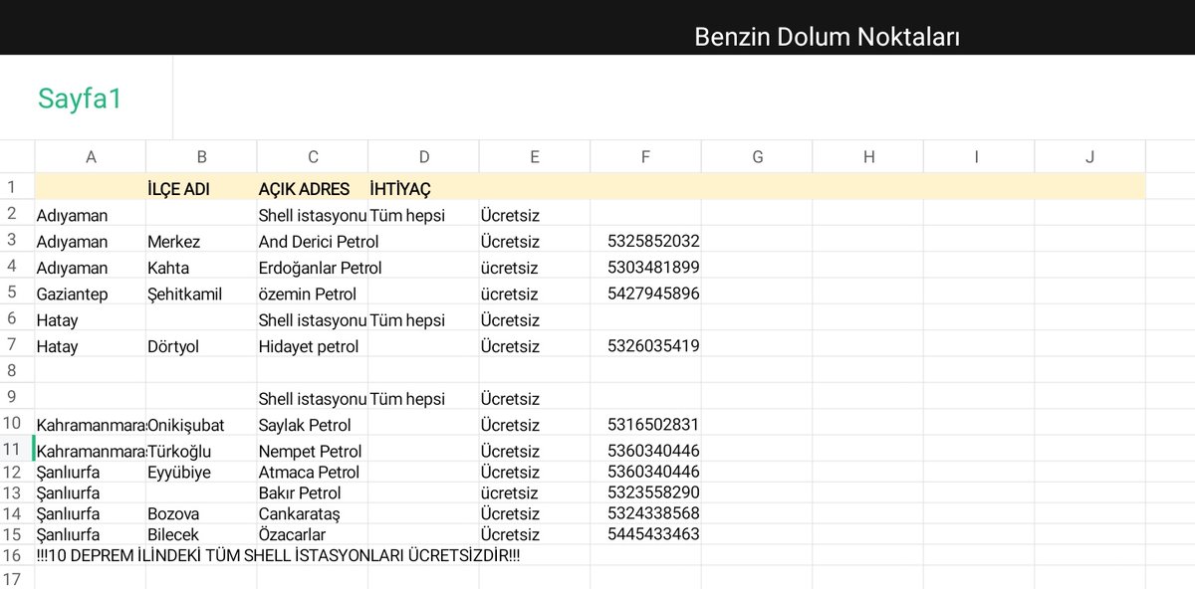This screenshot has height=589, width=1195.
Task: Select the 'Hidayet petrol' cell
Action: coord(313,346)
